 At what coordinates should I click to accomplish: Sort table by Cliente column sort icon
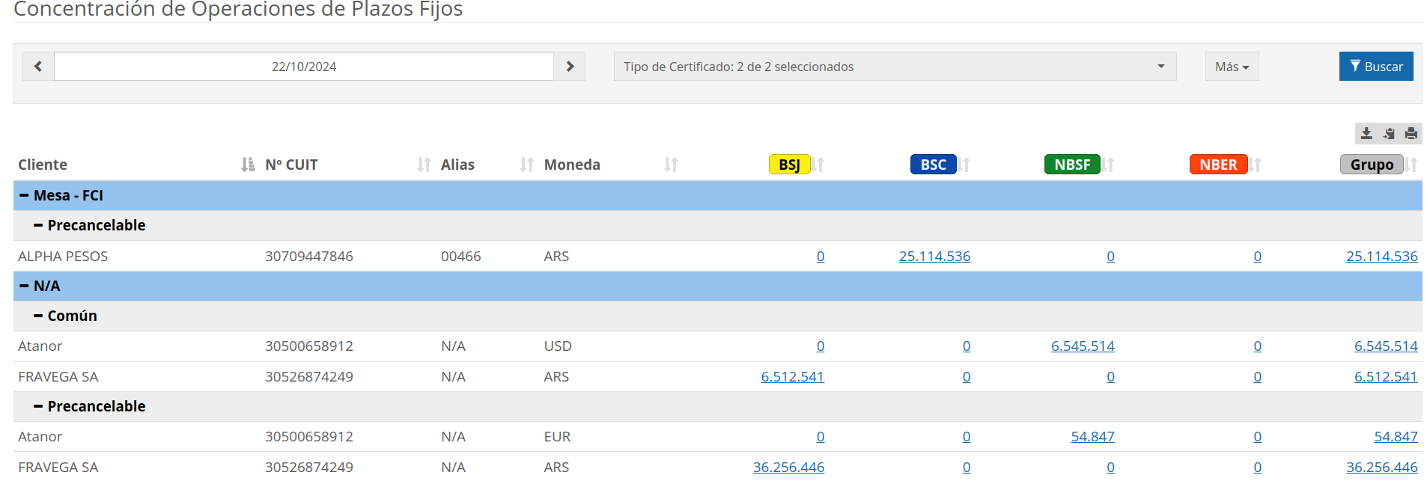(x=248, y=165)
